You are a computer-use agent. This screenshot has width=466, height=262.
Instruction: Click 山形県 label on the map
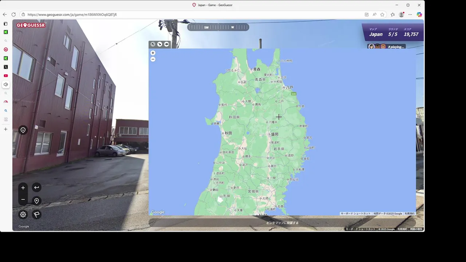224,196
